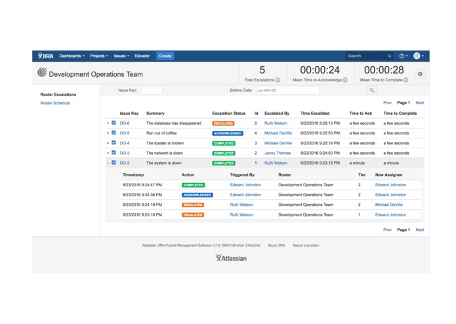Click Ruth Watson on 9:23:18 PM detail row
This screenshot has width=456, height=324.
[241, 214]
